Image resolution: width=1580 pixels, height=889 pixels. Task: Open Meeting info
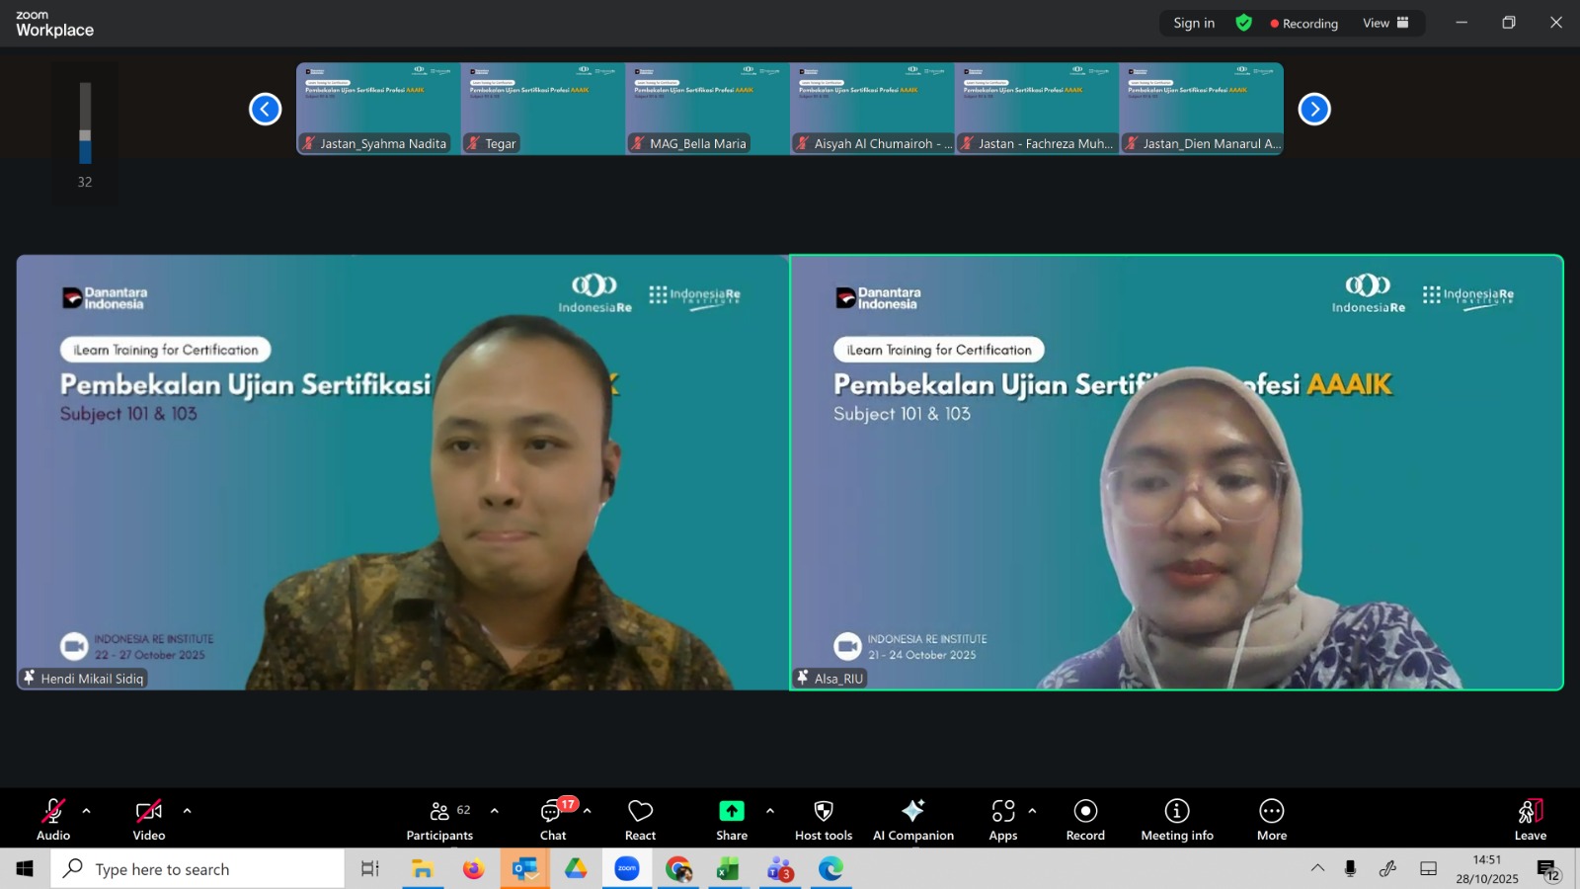[1176, 819]
